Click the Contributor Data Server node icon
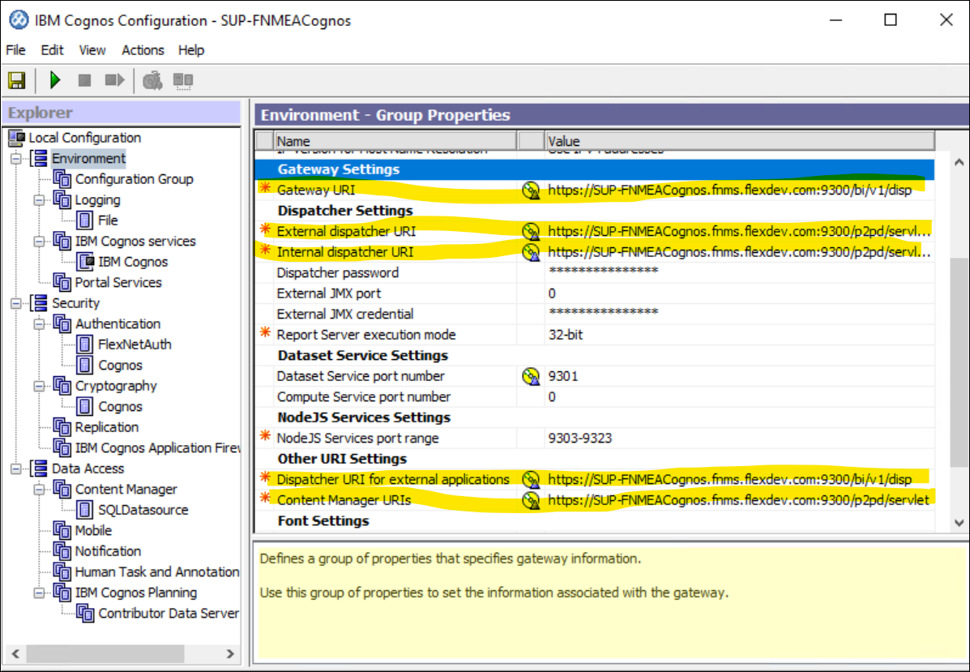970x672 pixels. pyautogui.click(x=85, y=613)
